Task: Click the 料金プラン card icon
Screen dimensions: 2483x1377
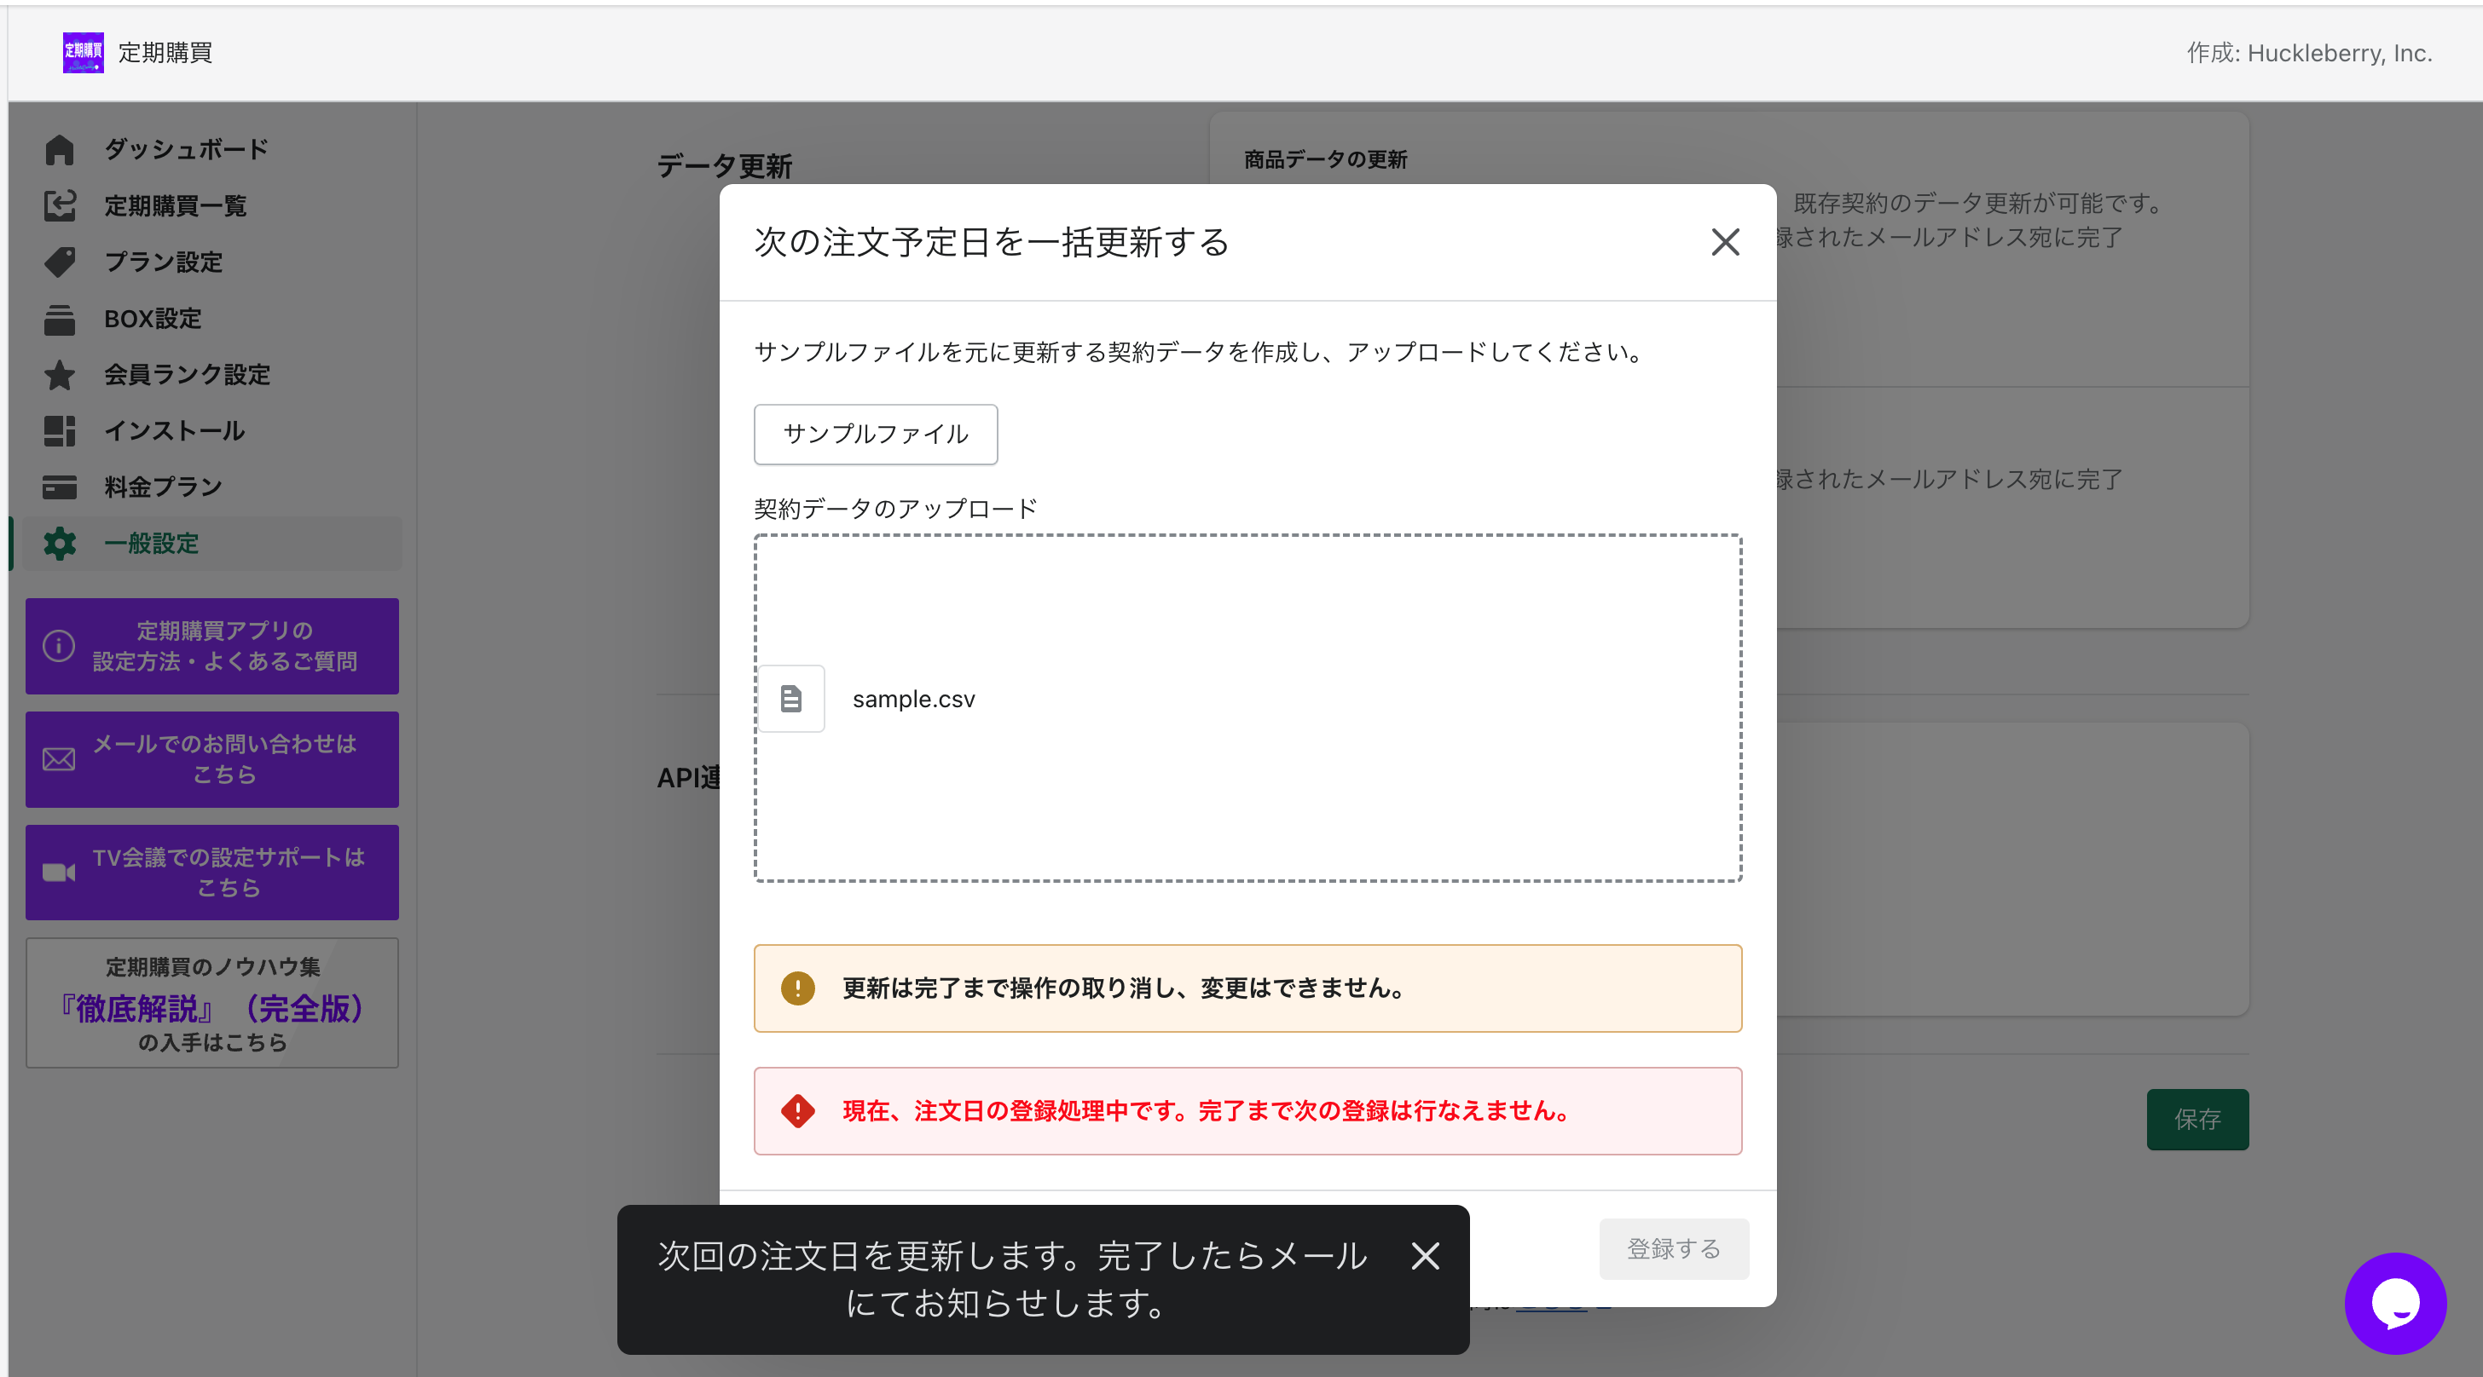Action: (59, 487)
